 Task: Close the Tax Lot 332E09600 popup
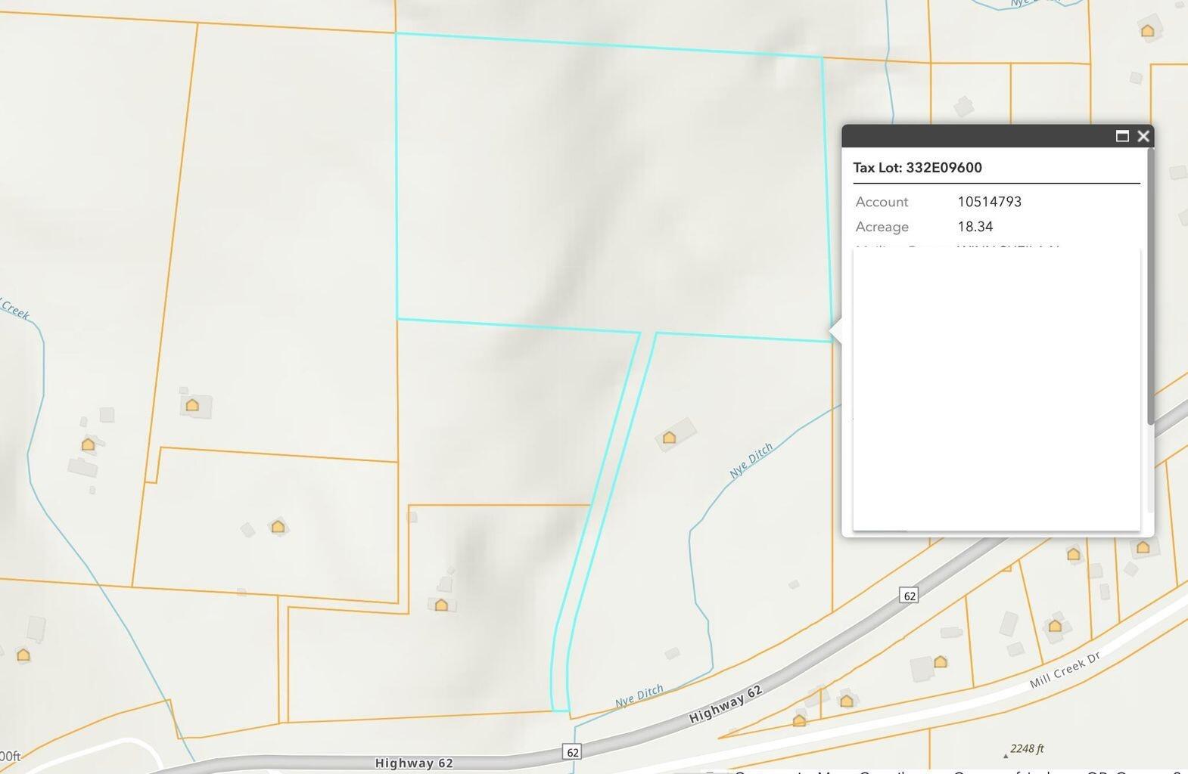1143,136
